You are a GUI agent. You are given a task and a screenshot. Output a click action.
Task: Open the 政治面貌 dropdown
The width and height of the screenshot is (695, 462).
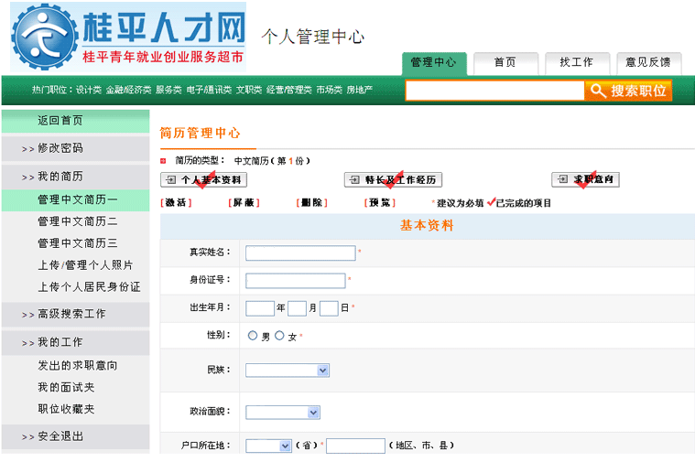282,413
